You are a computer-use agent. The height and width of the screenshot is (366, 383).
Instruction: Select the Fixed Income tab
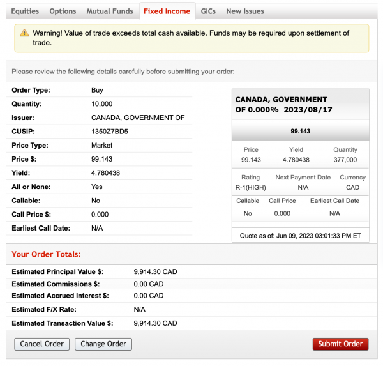(x=167, y=11)
